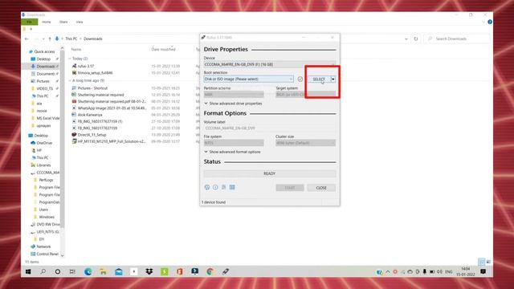Show hidden tray icons chevron
Viewport: 514px width, 289px height.
click(x=388, y=271)
